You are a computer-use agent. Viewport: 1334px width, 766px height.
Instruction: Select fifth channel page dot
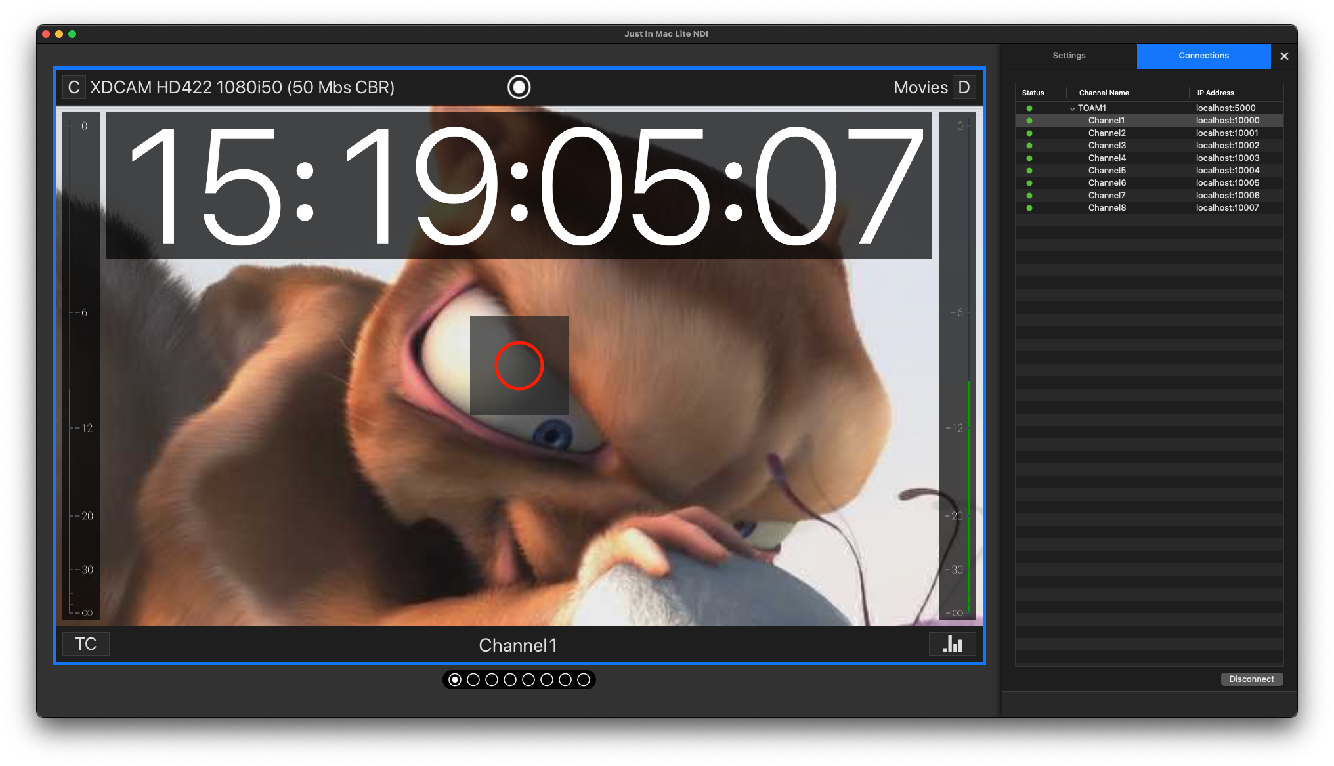(x=528, y=680)
